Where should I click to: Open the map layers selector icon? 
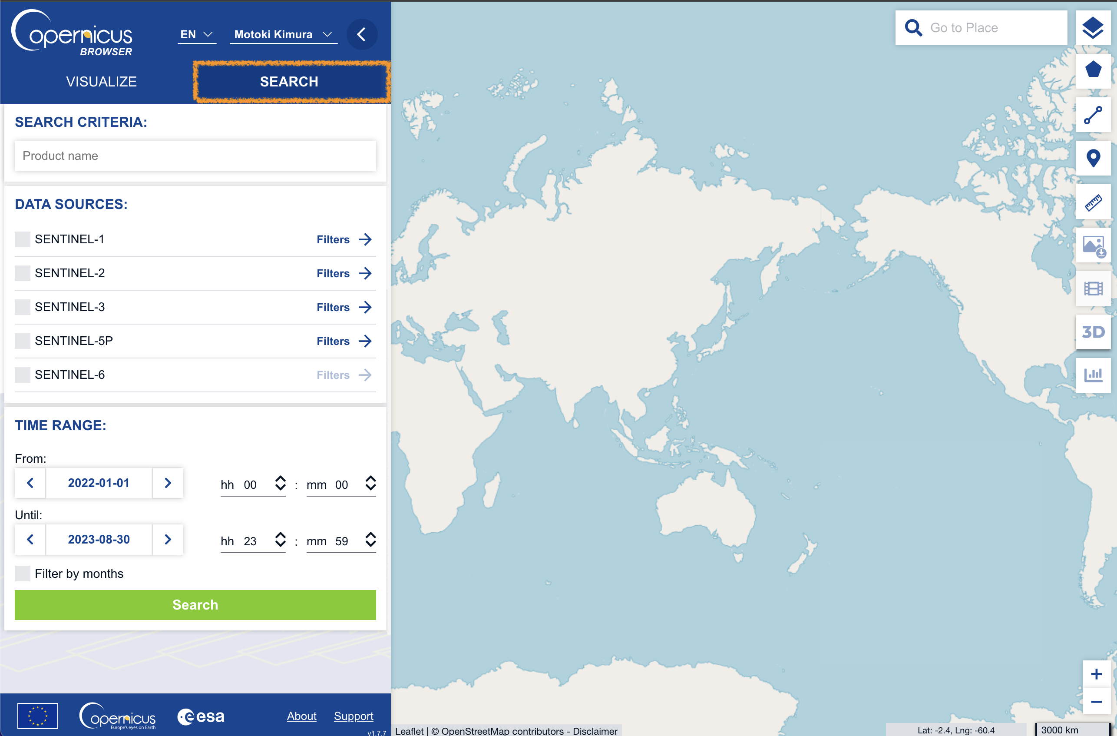[1093, 28]
